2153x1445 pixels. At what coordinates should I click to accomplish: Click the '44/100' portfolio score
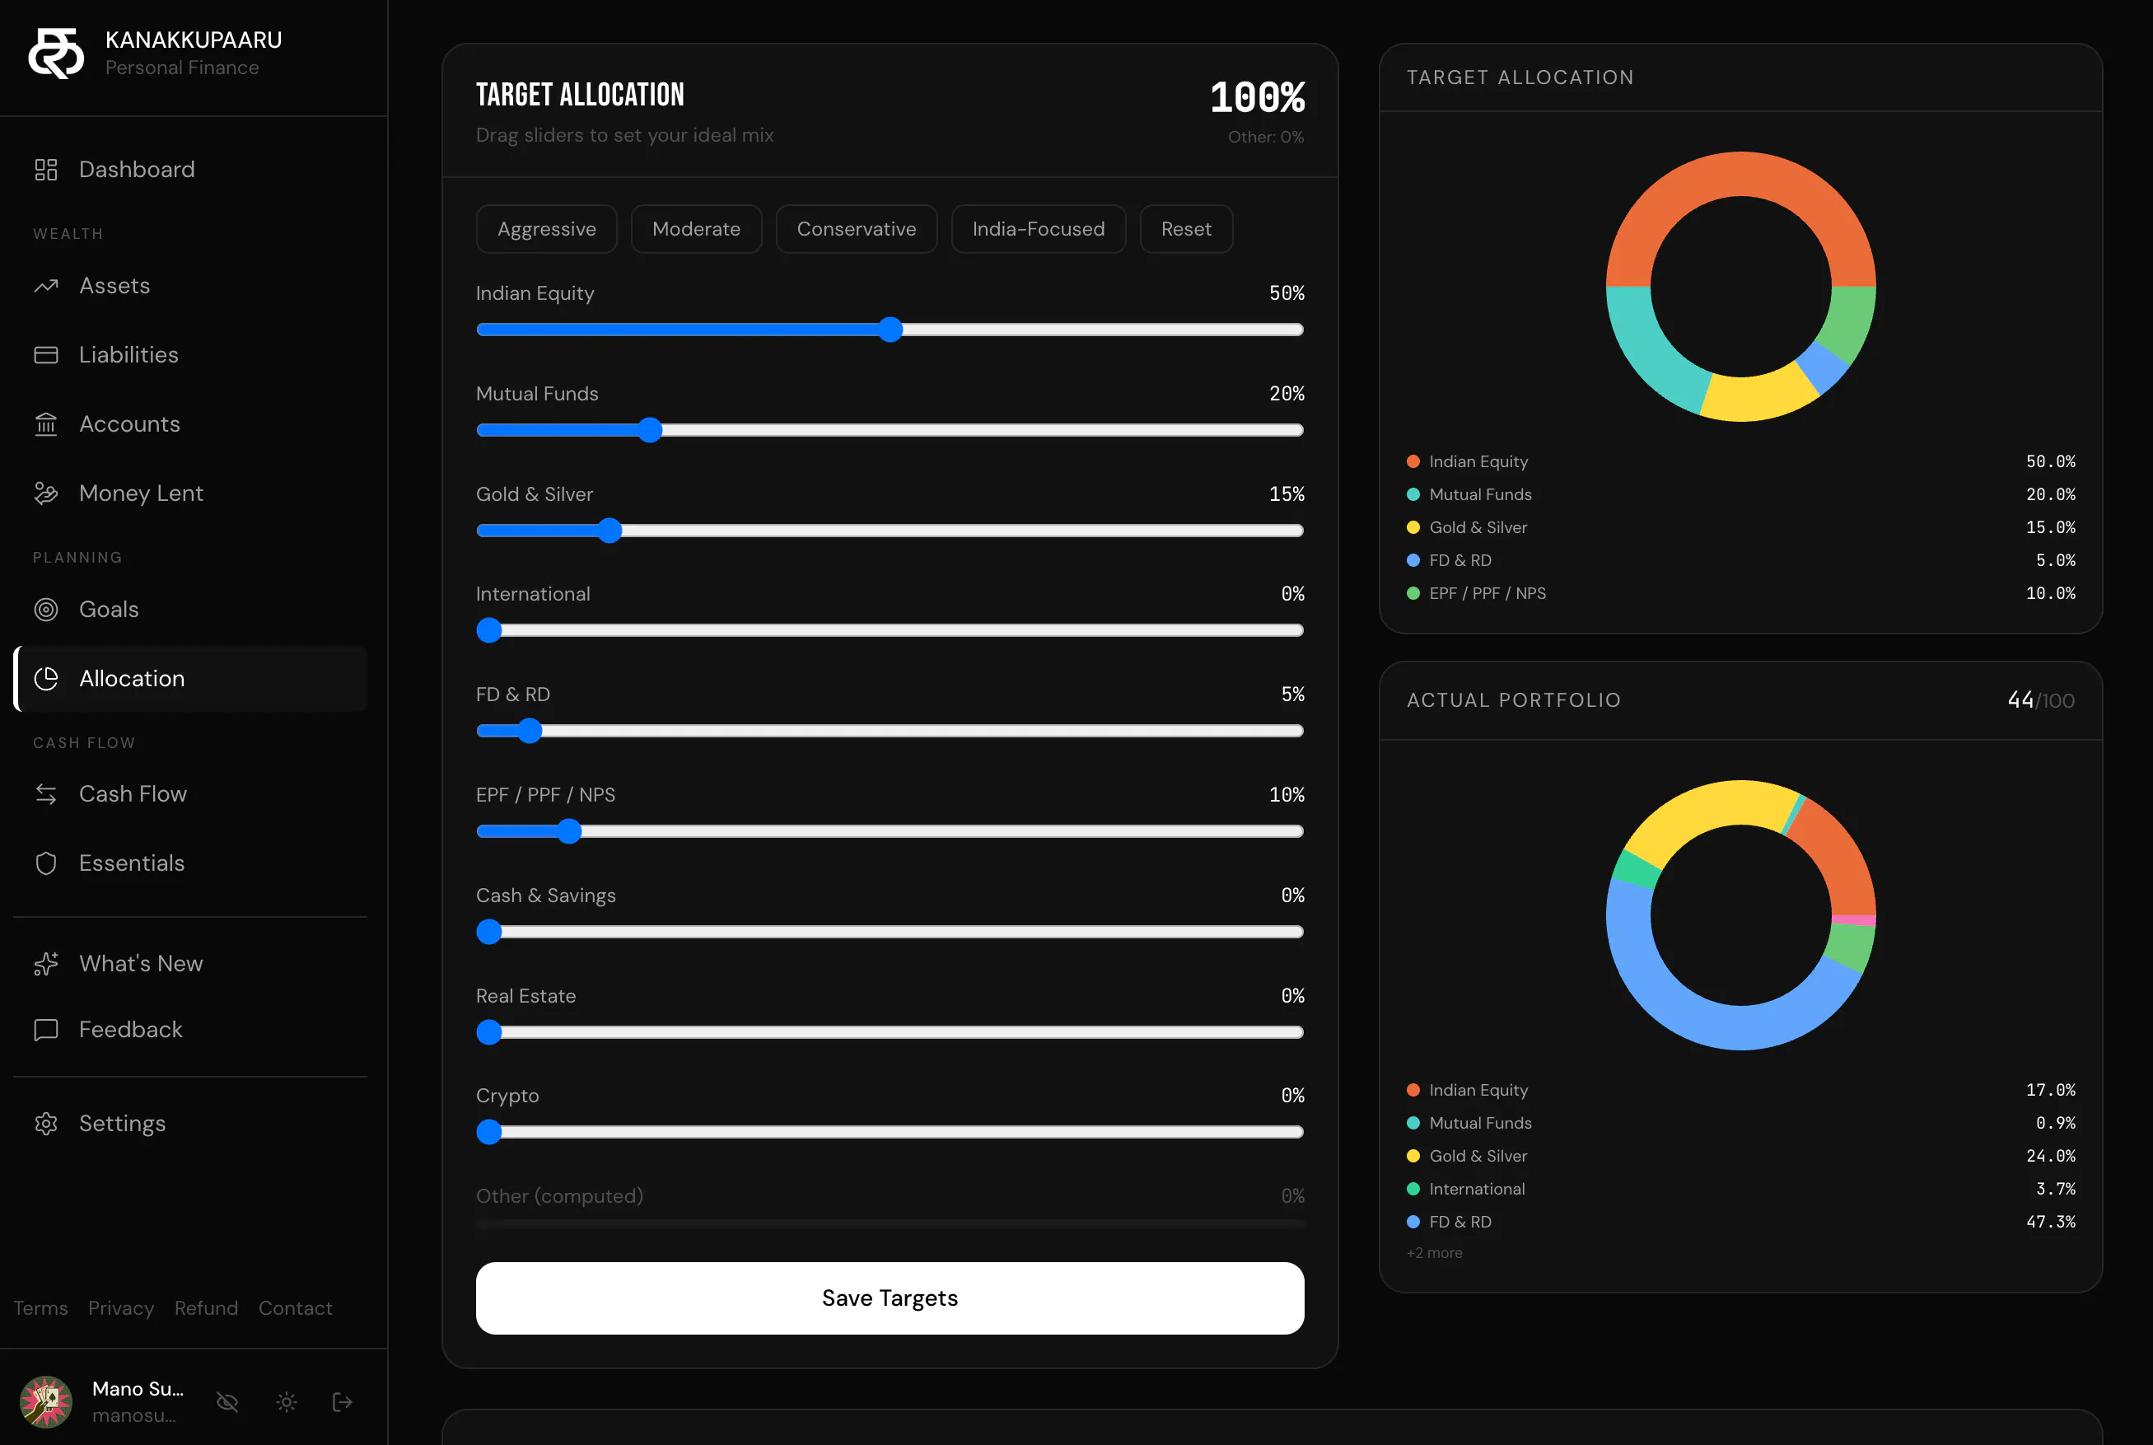coord(2041,700)
